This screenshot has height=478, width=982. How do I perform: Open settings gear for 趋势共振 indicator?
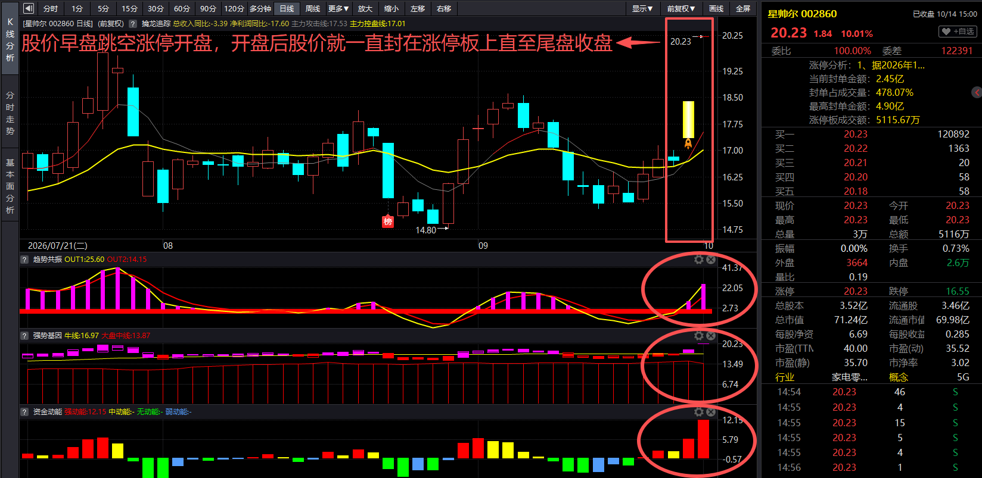pyautogui.click(x=699, y=260)
